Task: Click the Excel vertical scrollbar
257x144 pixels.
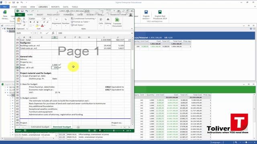Action: point(132,81)
